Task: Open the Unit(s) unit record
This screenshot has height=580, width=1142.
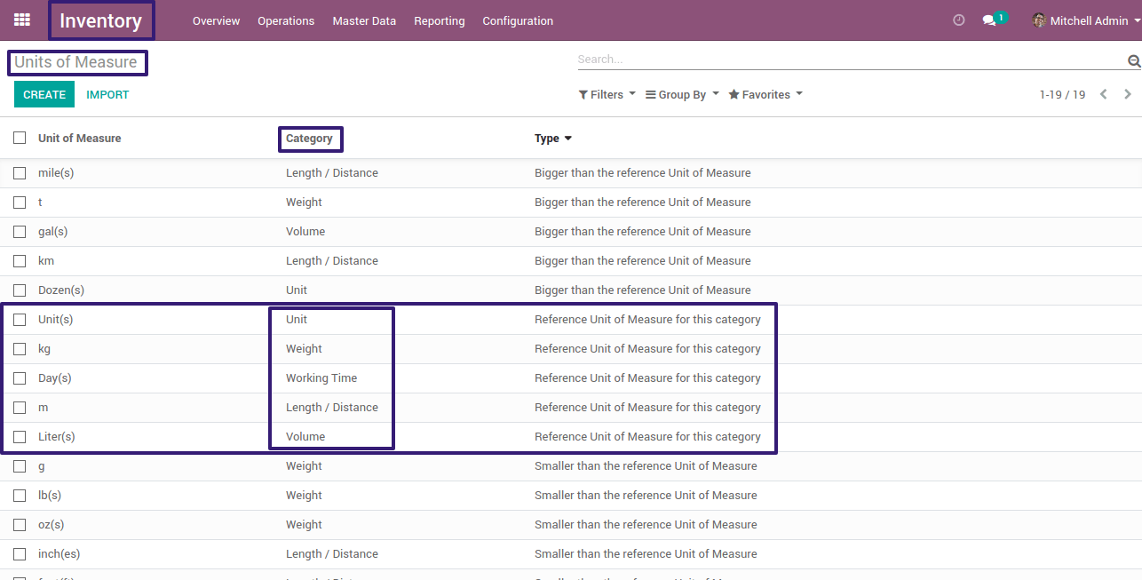Action: 56,320
